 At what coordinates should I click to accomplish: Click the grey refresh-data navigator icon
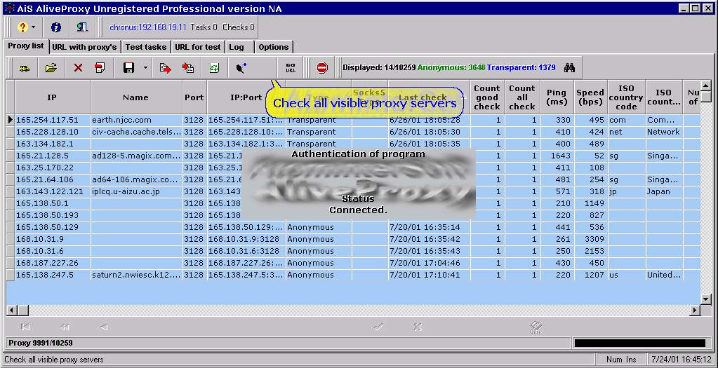point(536,327)
